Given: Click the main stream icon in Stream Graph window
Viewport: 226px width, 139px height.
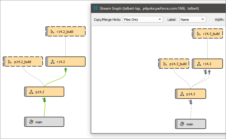Looking at the screenshot, I should tap(182, 124).
